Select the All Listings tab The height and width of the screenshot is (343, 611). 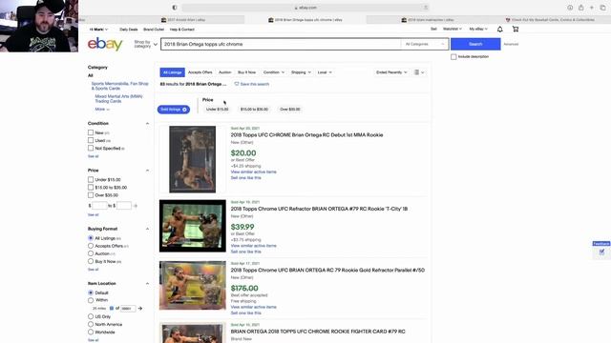pos(172,72)
